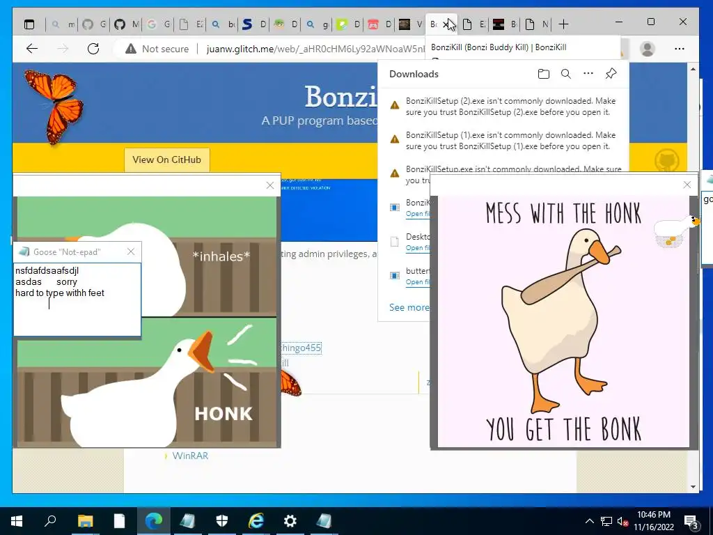The width and height of the screenshot is (713, 535).
Task: Click View On GitHub button
Action: (166, 160)
